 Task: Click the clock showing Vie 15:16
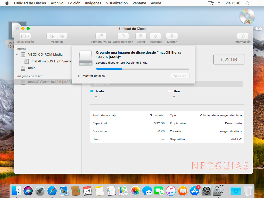233,3
